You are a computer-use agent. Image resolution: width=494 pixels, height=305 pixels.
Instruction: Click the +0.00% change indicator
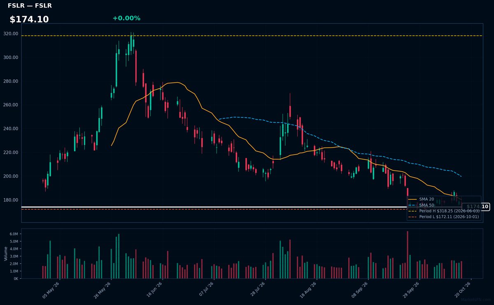coord(126,18)
